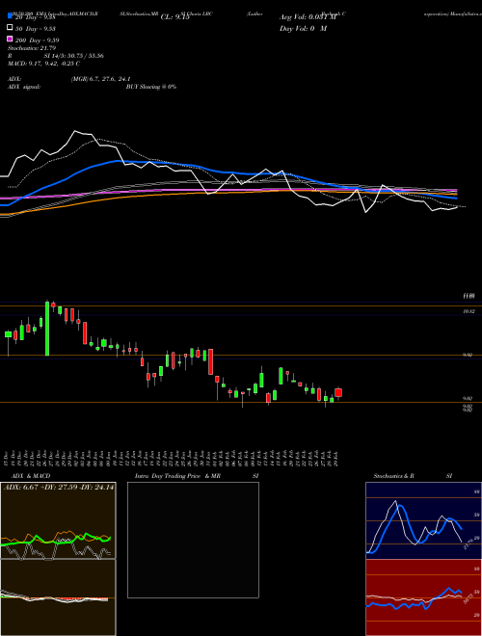Viewport: 482px width, 636px height.
Task: Click 'ADX: 6.67 +DY: 27.59 -DY: 24.14' header
Action: pos(59,488)
